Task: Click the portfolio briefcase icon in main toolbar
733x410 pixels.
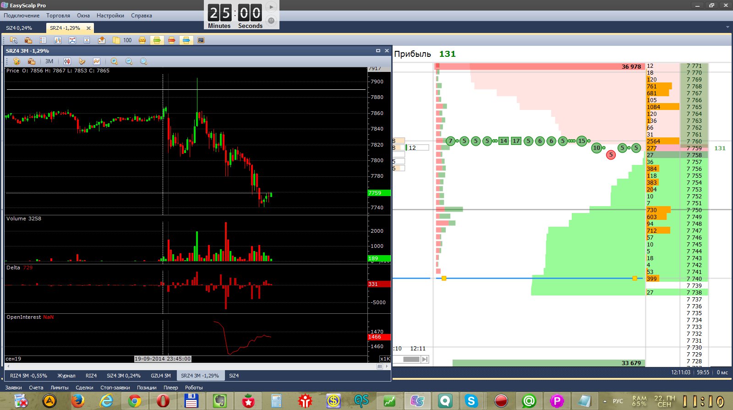Action: pos(28,40)
